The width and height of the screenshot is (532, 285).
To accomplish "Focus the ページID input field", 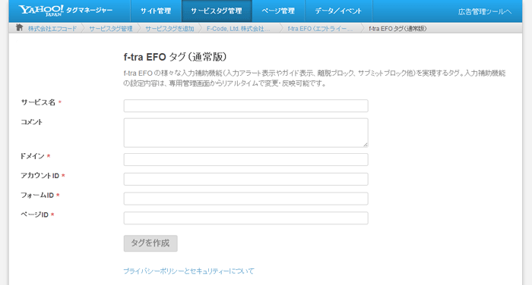I will pos(245,218).
